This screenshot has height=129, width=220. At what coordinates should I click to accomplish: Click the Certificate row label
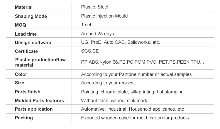pos(26,51)
